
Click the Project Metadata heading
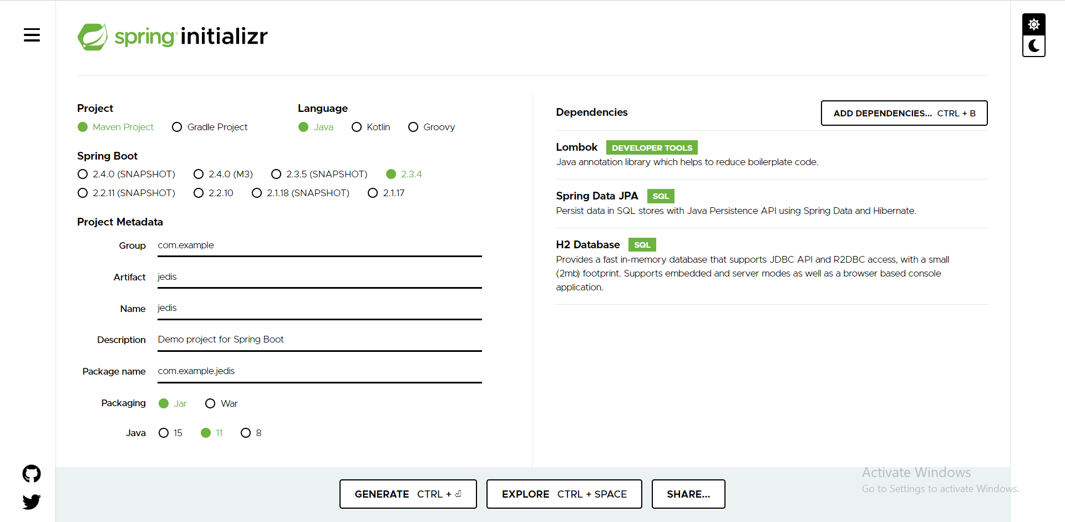120,222
